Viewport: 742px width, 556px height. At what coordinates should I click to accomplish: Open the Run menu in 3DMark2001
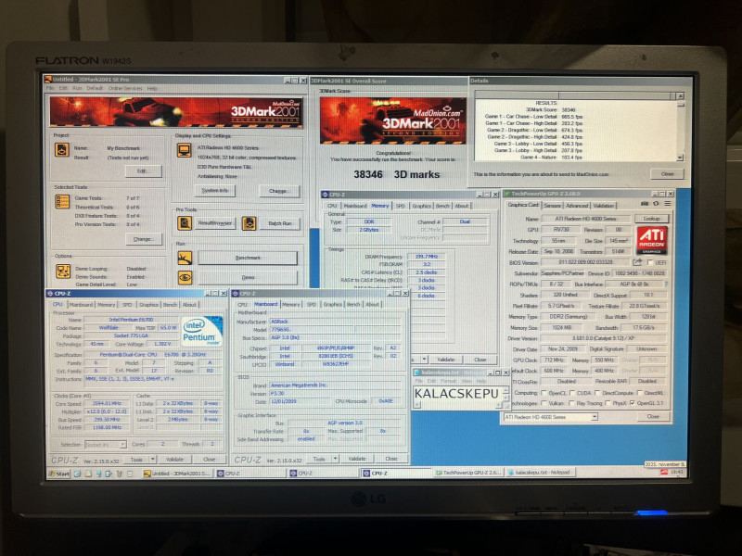click(77, 88)
